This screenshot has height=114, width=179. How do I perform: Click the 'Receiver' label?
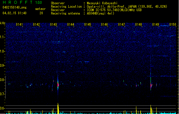click(x=58, y=10)
